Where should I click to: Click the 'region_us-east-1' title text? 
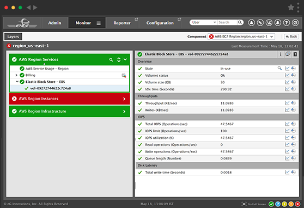(31, 46)
